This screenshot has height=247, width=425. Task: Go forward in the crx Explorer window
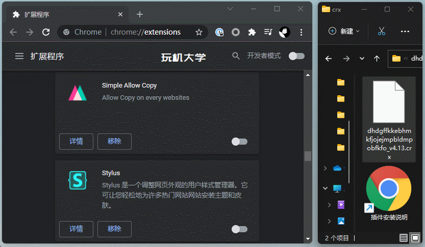tap(346, 59)
